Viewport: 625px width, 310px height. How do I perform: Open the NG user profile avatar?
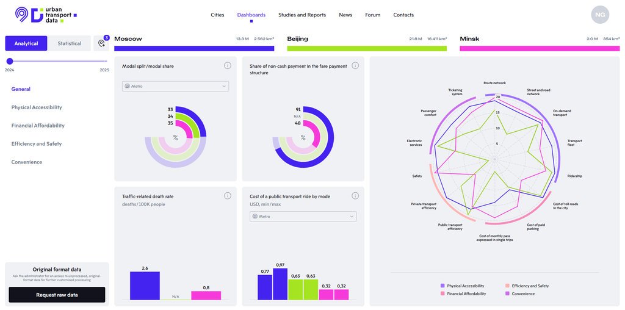(x=600, y=15)
